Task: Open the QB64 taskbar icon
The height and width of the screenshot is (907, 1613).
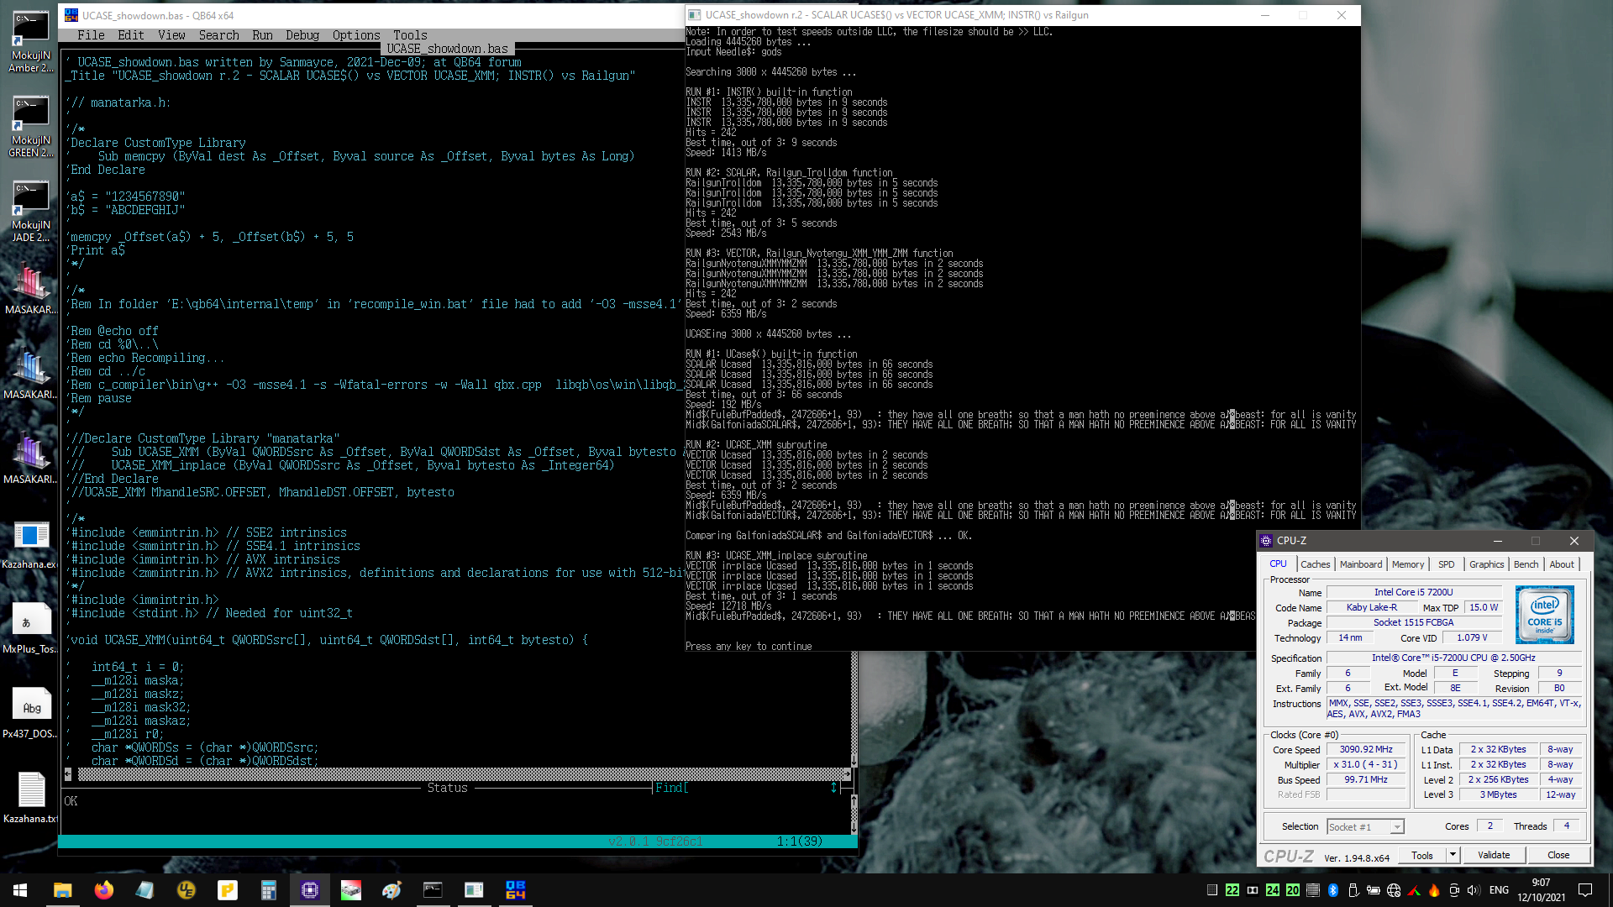Action: [515, 890]
